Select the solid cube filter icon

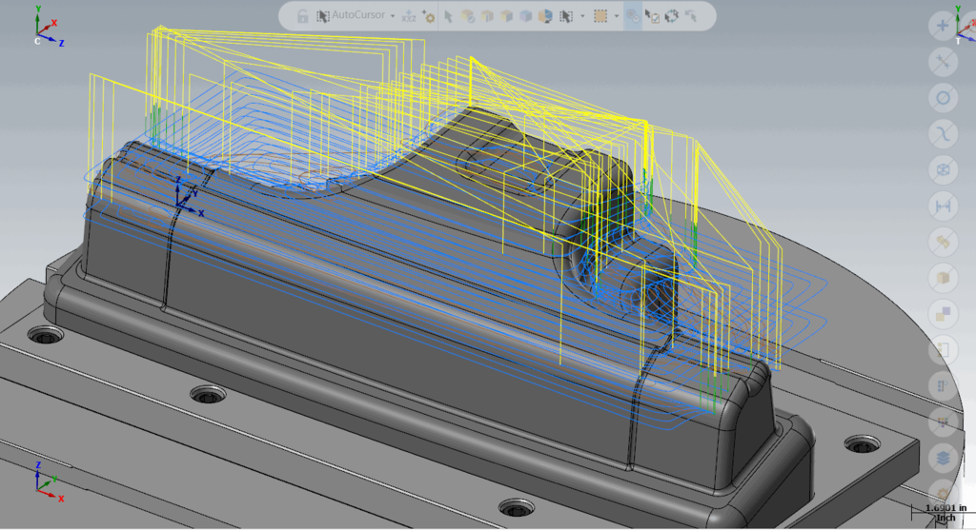943,278
